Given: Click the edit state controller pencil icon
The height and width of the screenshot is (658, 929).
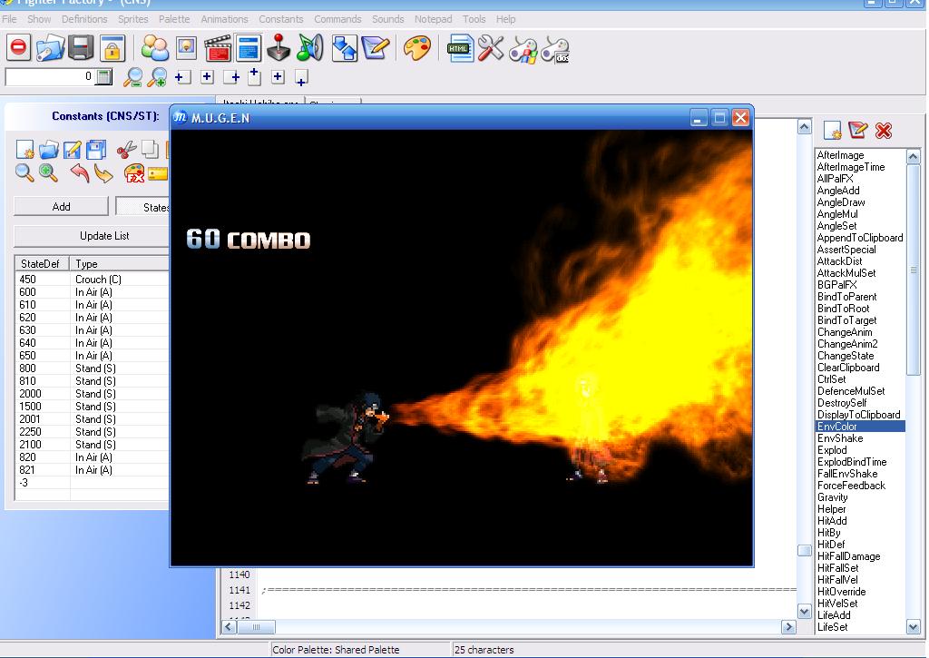Looking at the screenshot, I should [x=858, y=130].
